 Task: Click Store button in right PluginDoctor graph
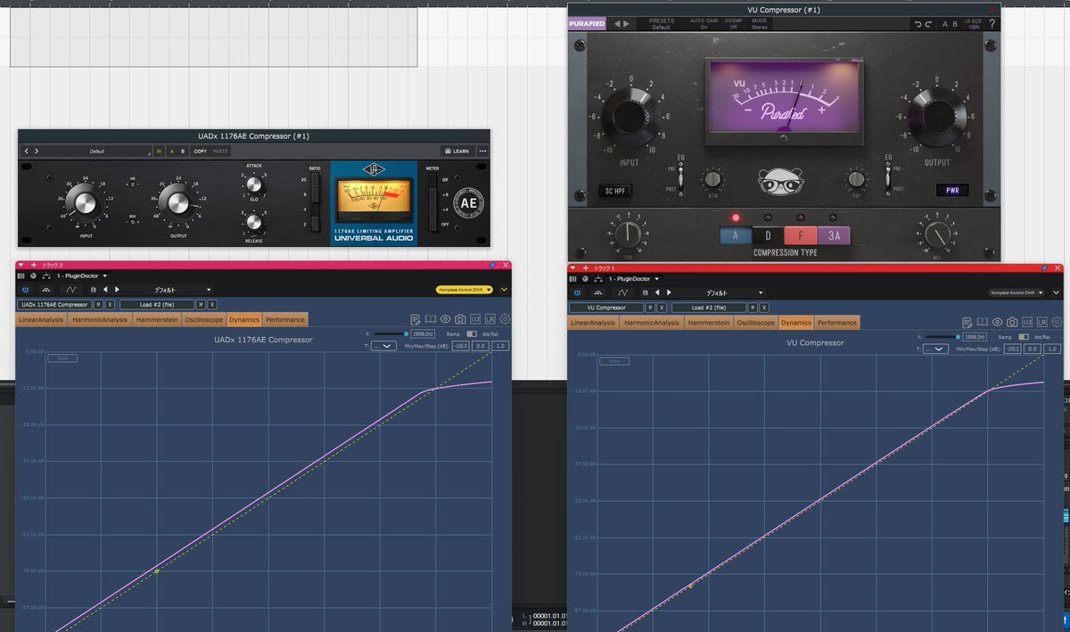click(616, 362)
